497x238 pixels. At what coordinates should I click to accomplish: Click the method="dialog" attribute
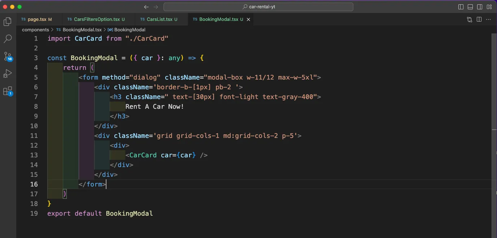click(131, 77)
